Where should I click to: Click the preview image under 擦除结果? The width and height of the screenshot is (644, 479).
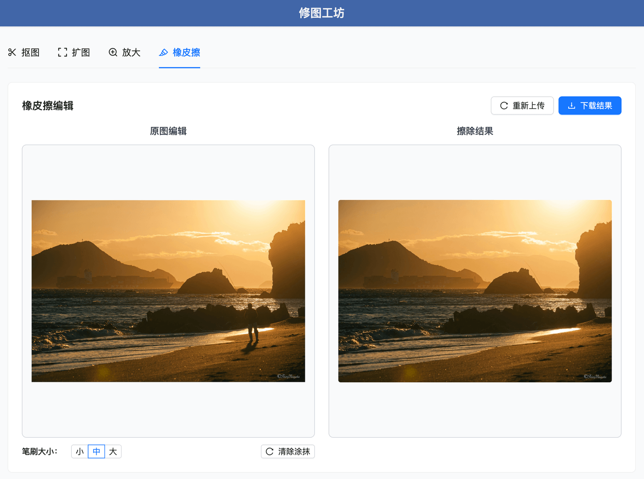pos(475,291)
